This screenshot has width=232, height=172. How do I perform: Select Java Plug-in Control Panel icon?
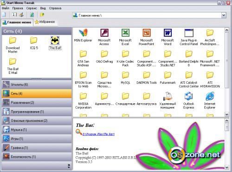(189, 33)
